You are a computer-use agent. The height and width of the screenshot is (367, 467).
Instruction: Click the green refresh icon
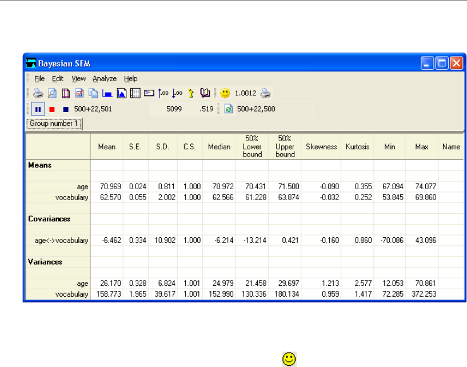click(x=229, y=109)
